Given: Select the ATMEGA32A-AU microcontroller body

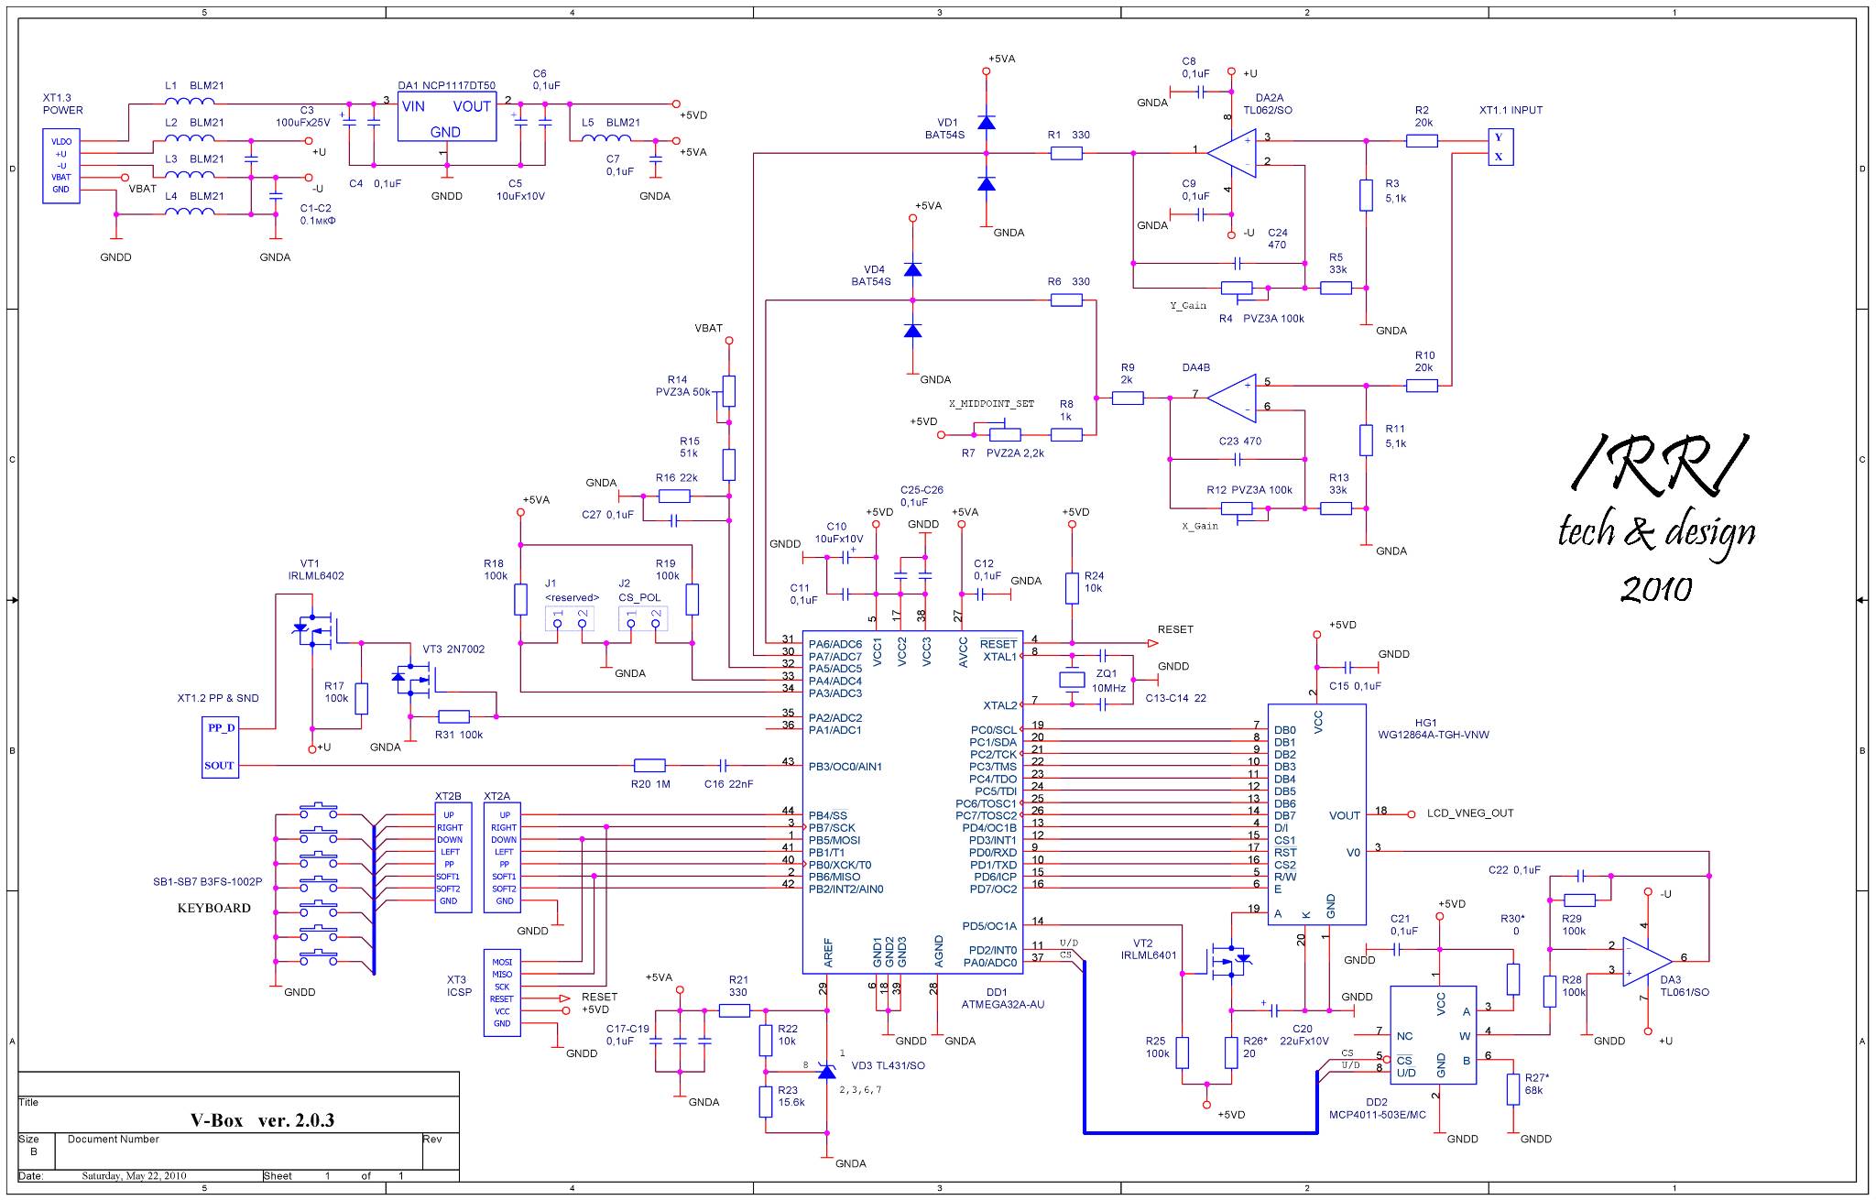Looking at the screenshot, I should 911,802.
